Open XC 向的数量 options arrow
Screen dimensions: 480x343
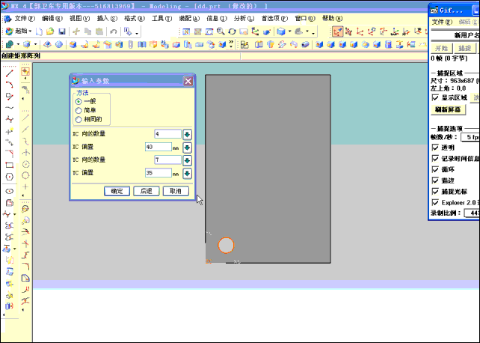click(188, 134)
